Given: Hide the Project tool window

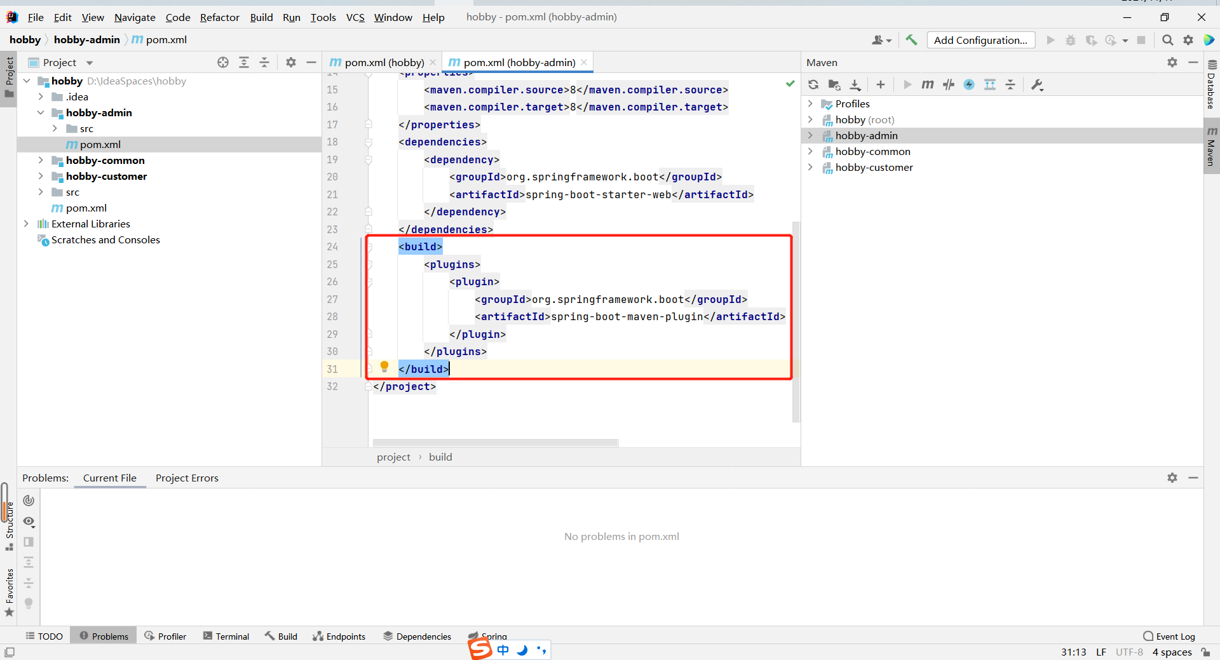Looking at the screenshot, I should click(x=311, y=62).
